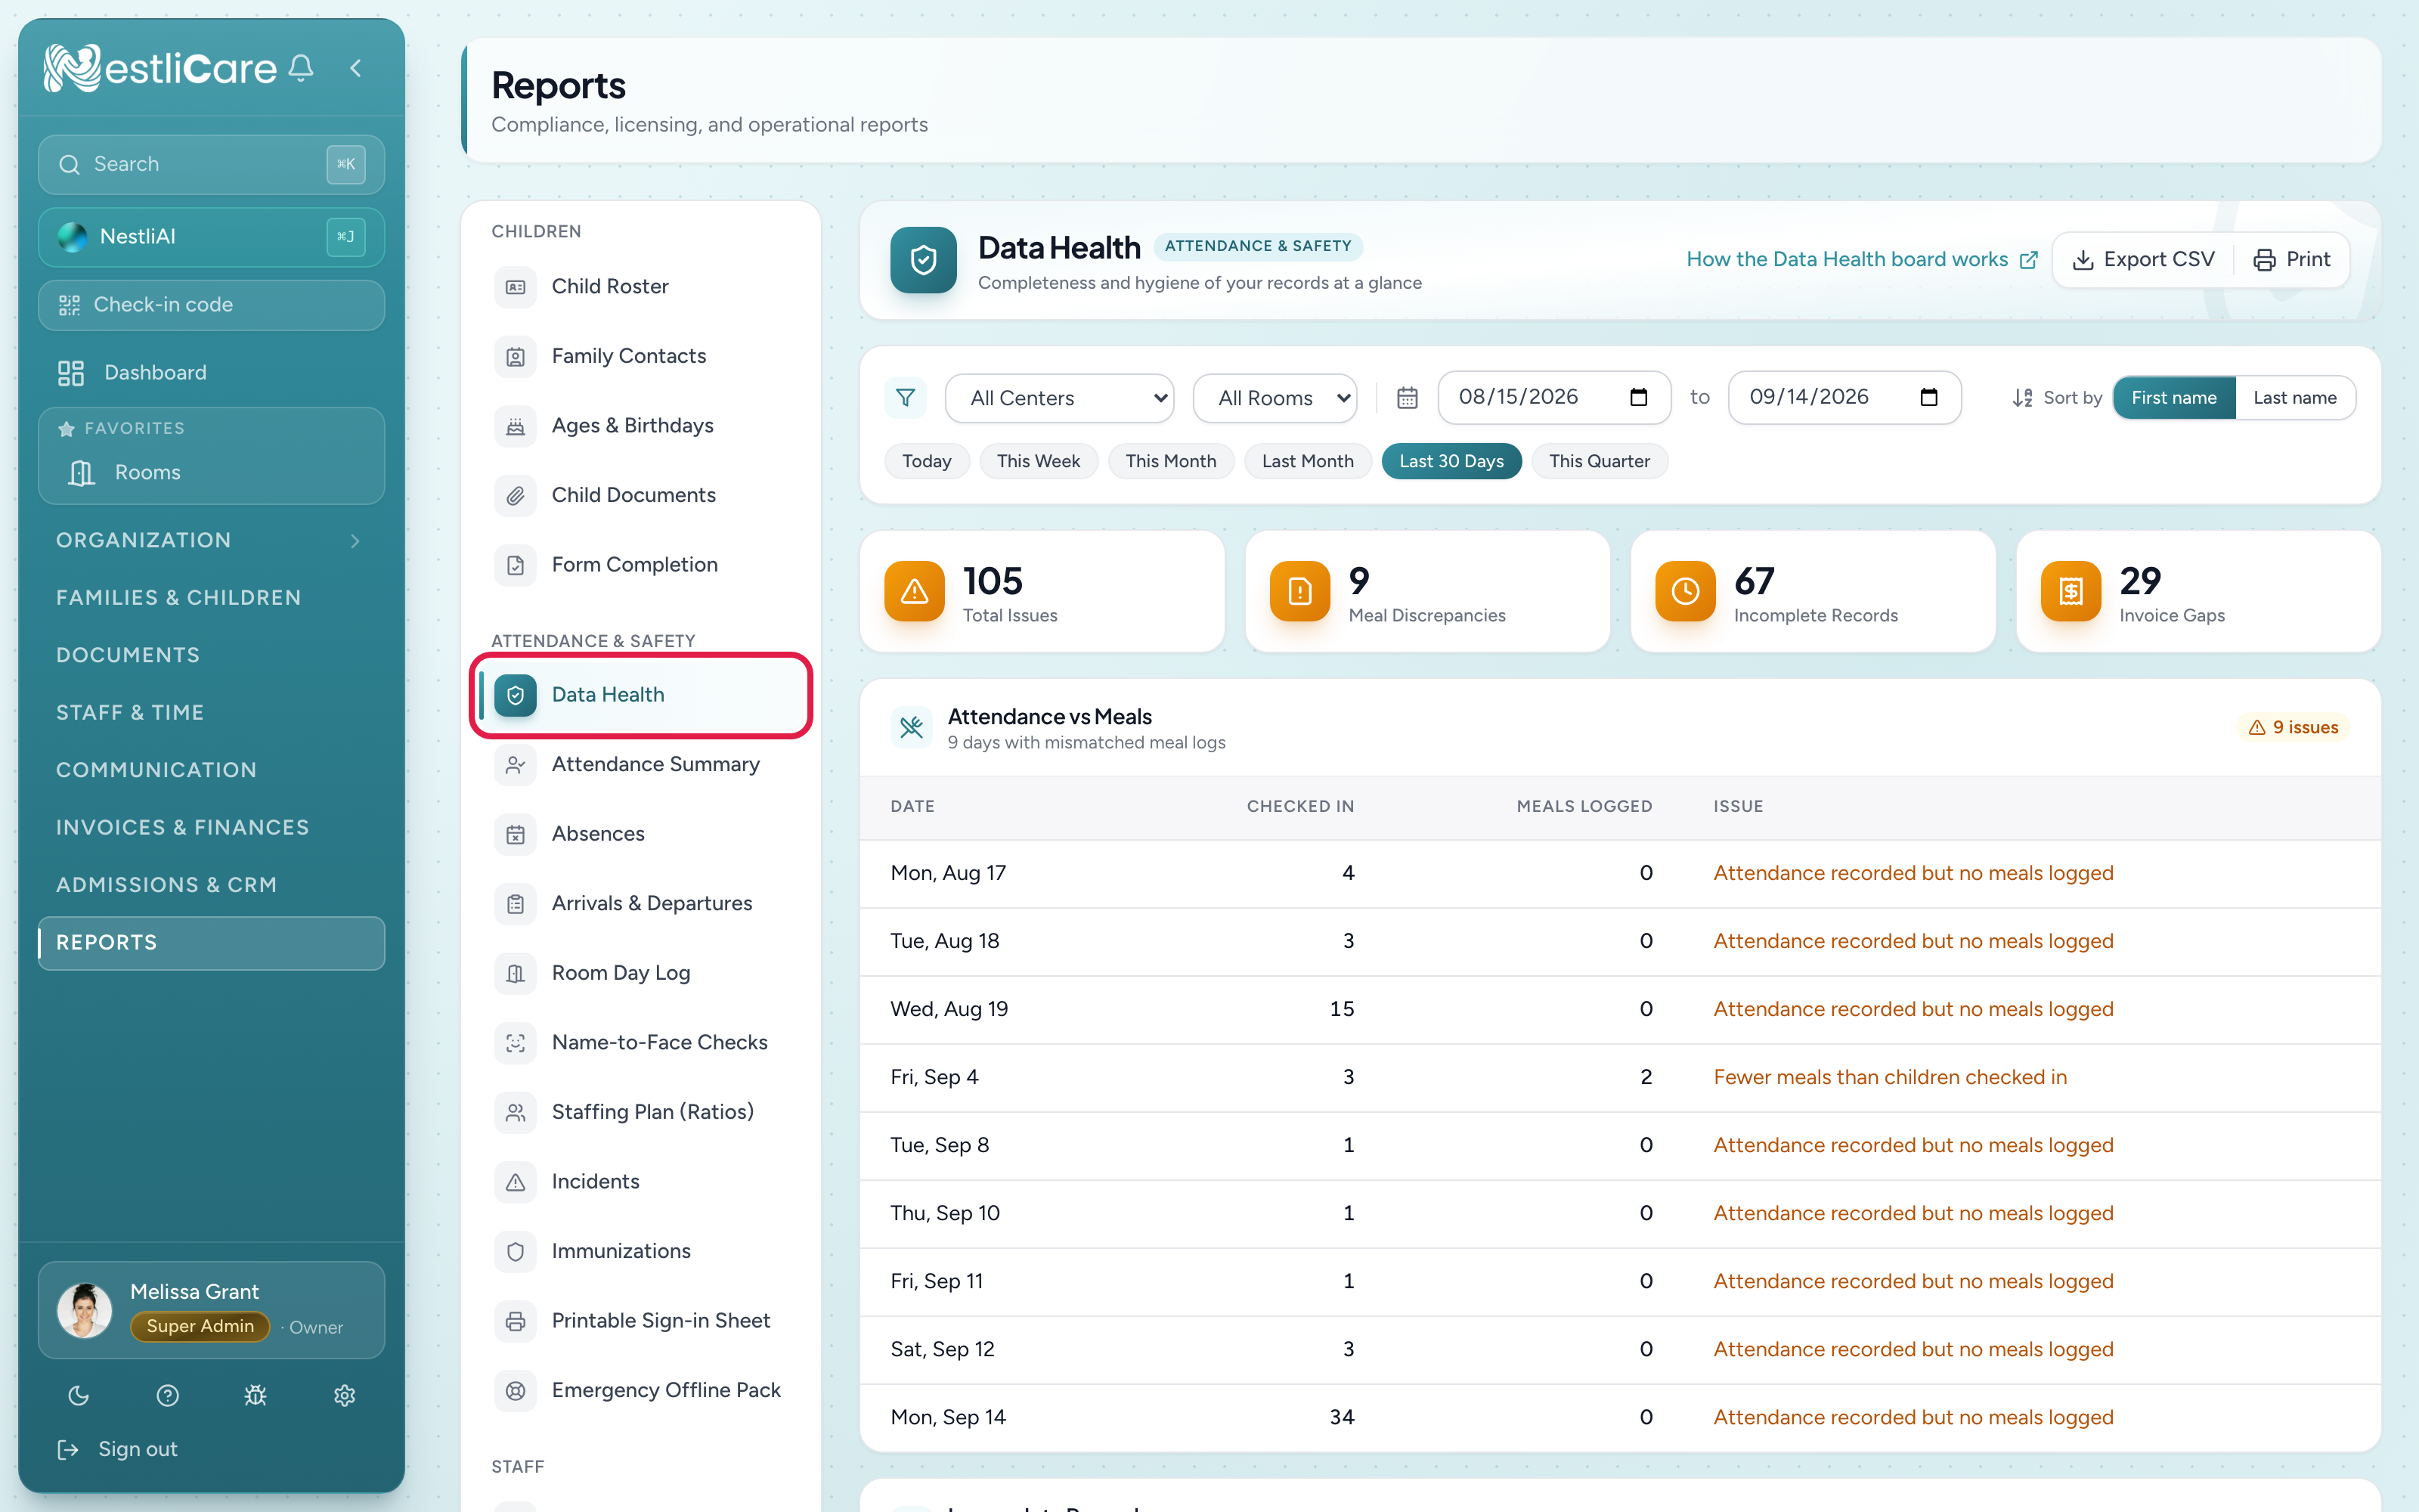The width and height of the screenshot is (2419, 1512).
Task: Export the report as CSV
Action: pos(2143,260)
